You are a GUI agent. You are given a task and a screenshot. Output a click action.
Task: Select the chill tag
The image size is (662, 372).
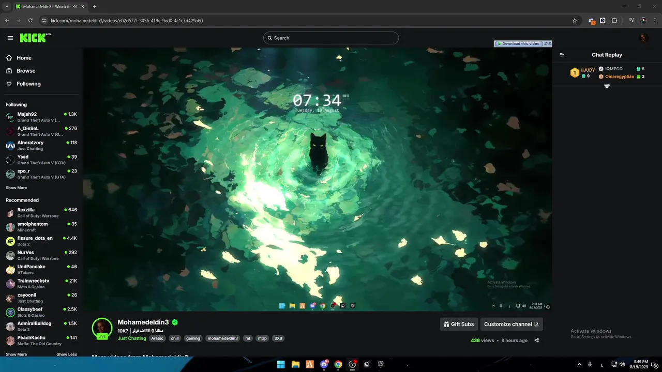coord(175,338)
